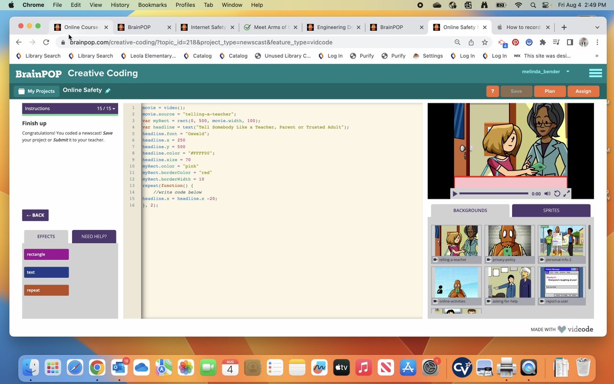Choose the report-a-user background
This screenshot has height=384, width=614.
click(562, 286)
